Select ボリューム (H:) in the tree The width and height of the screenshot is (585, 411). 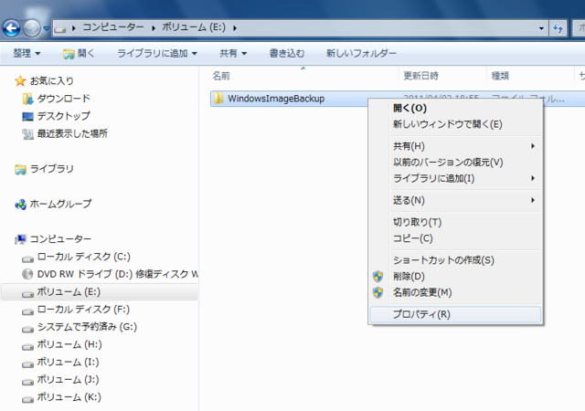[69, 344]
